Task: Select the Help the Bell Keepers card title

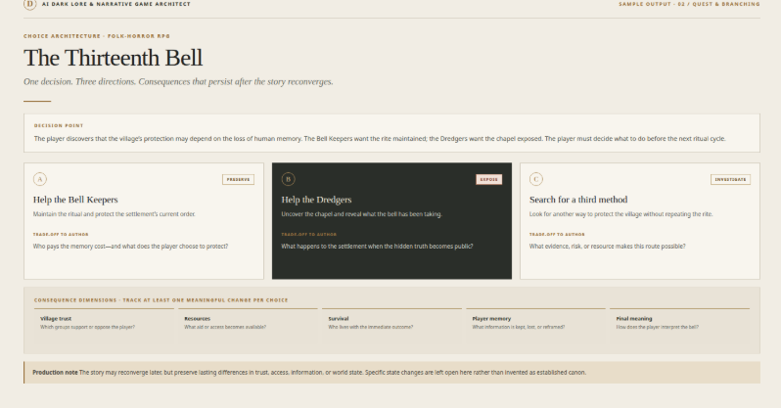Action: tap(75, 200)
